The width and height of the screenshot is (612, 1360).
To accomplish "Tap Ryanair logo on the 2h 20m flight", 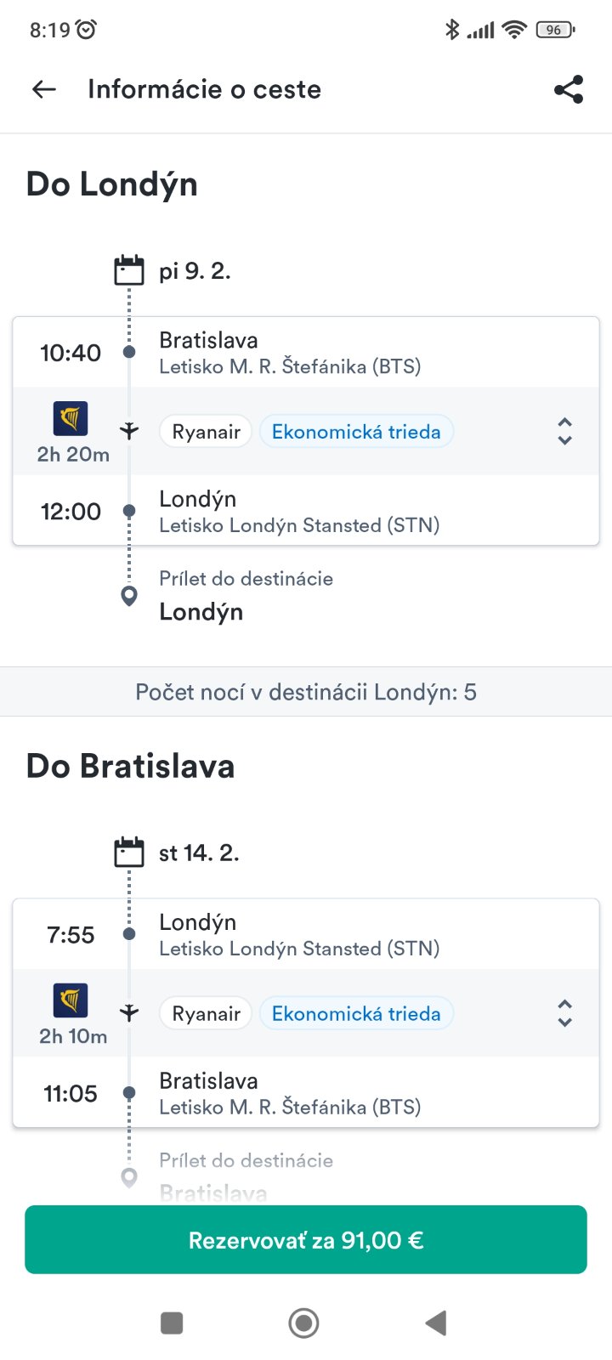I will click(x=71, y=419).
